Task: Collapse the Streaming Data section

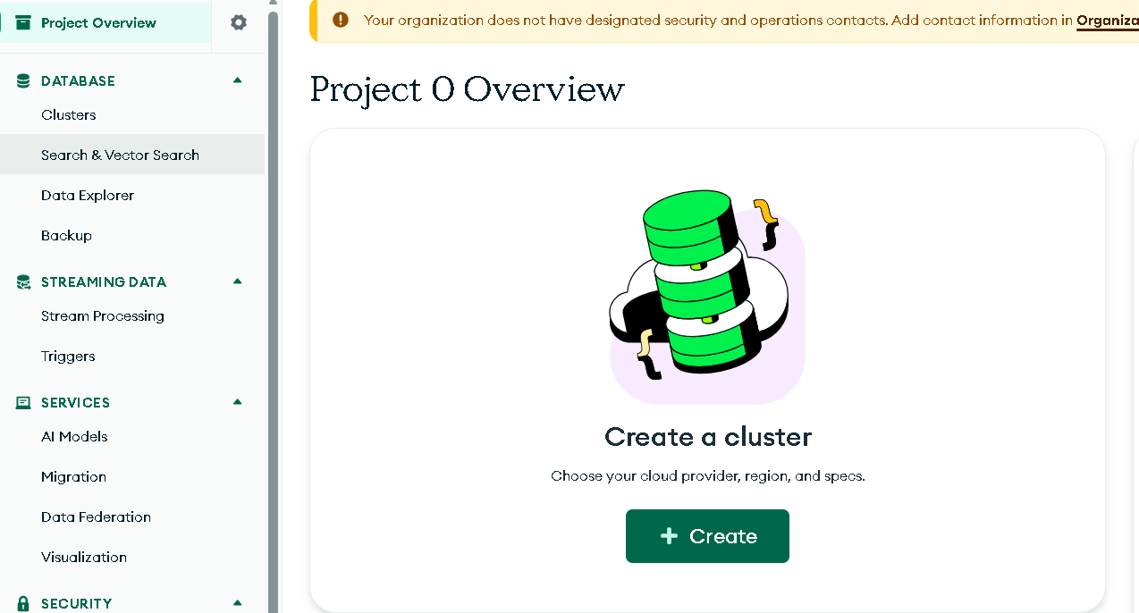Action: click(x=237, y=281)
